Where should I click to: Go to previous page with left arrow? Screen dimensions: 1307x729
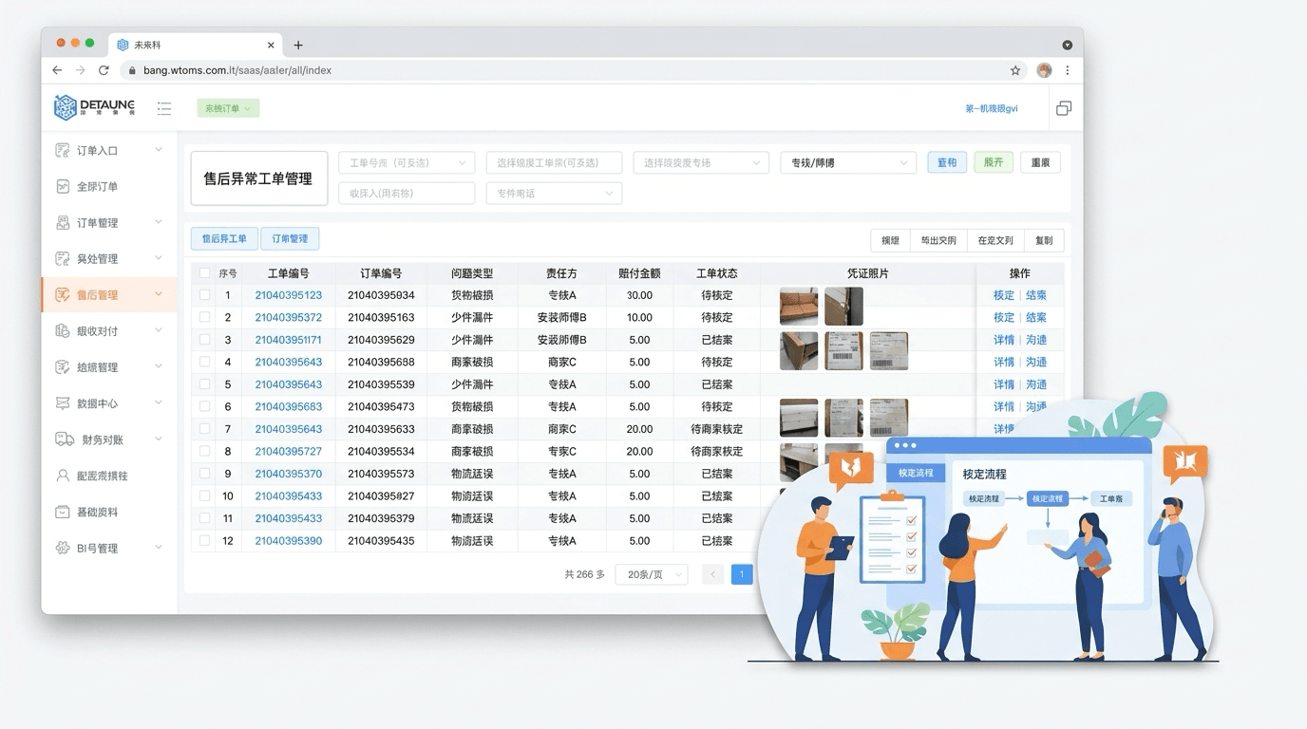(x=712, y=574)
